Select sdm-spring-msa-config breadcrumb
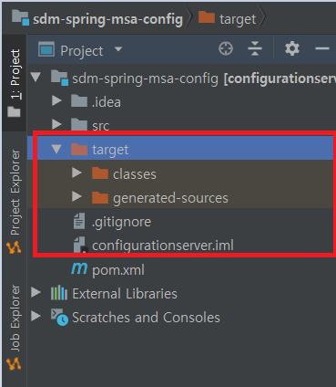336x387 pixels. (x=107, y=19)
